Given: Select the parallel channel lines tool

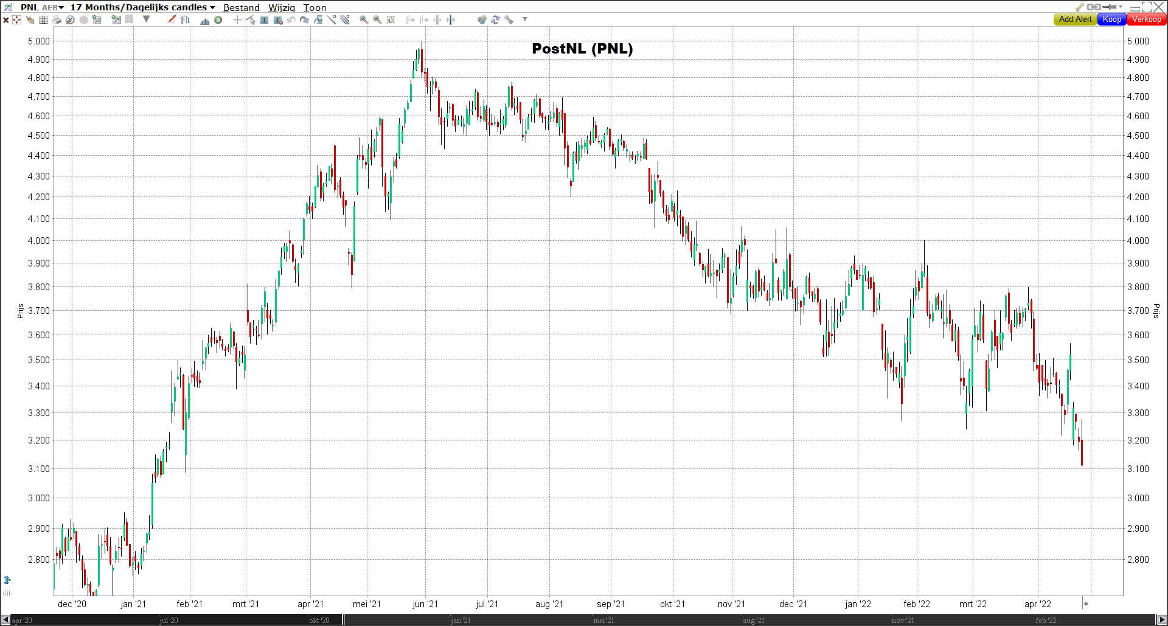Looking at the screenshot, I should (x=345, y=19).
